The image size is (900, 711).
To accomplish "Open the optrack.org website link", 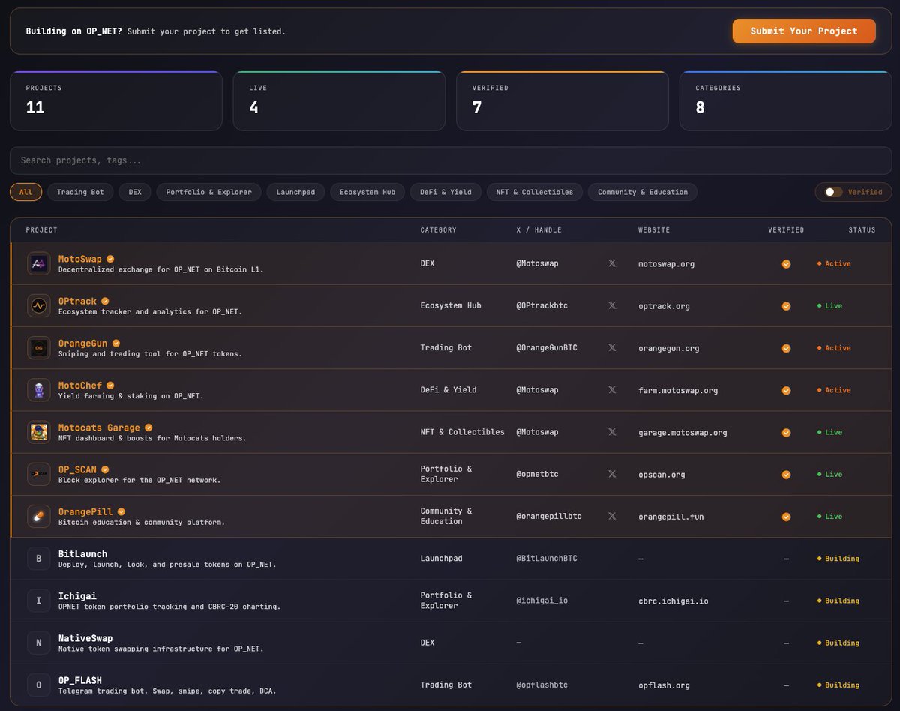I will point(664,306).
